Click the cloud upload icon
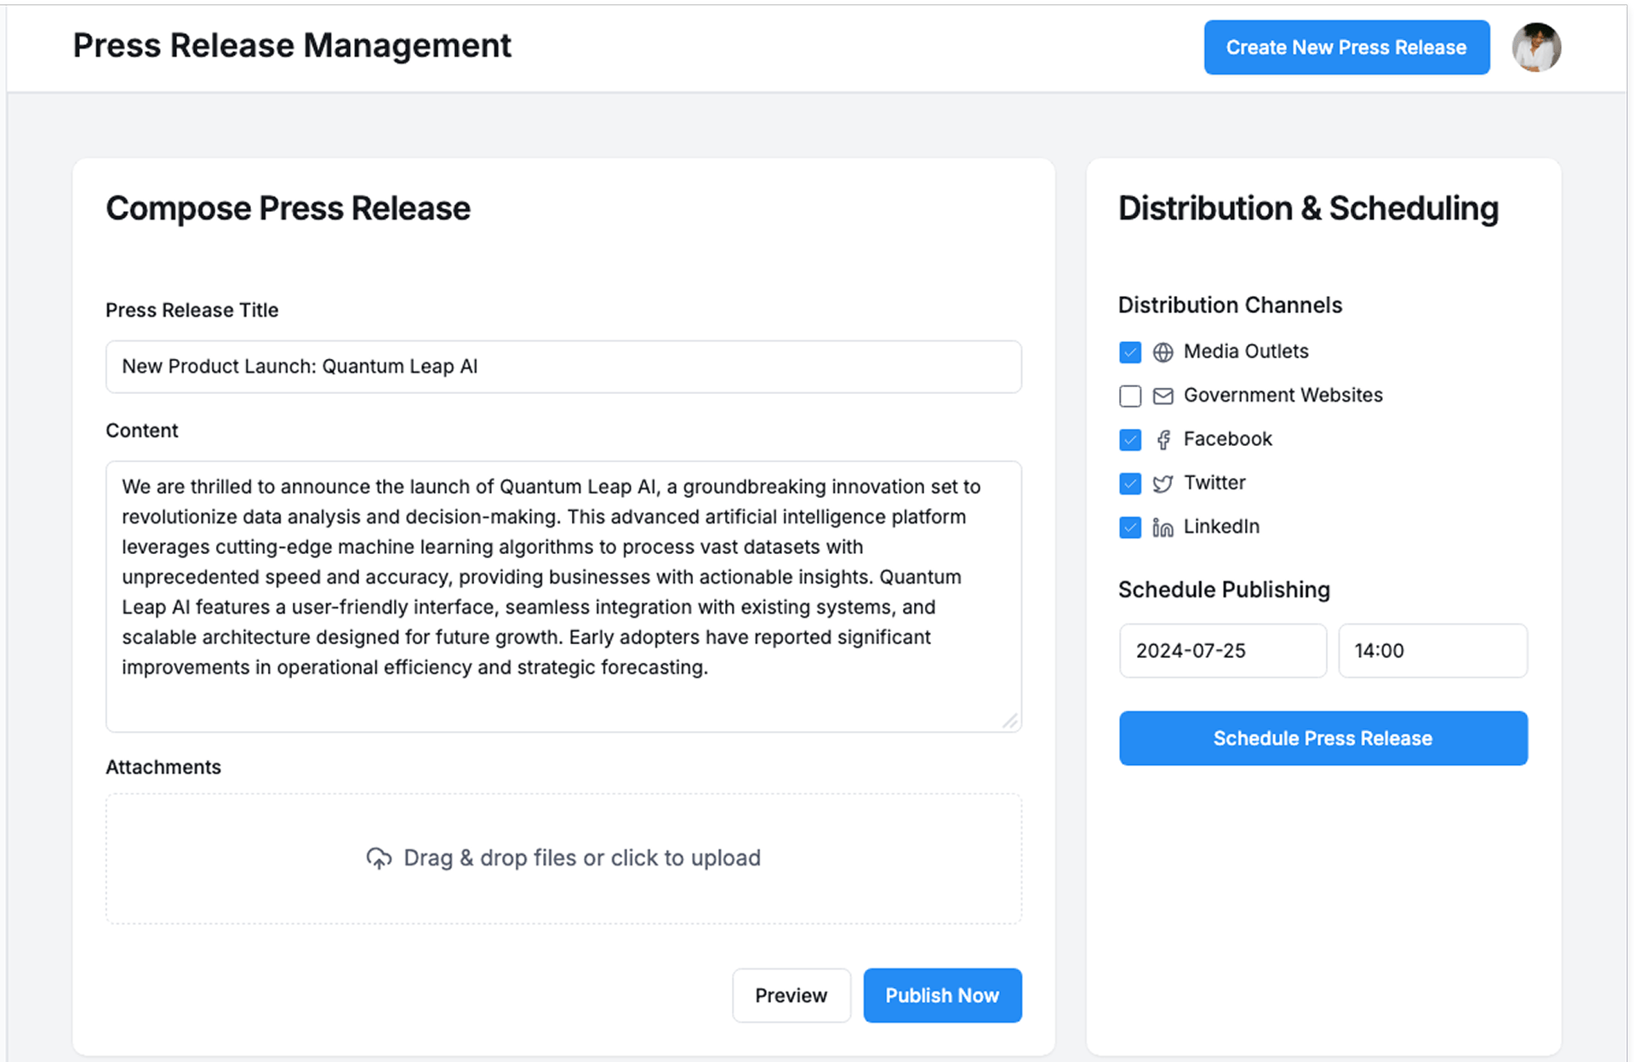 pyautogui.click(x=379, y=858)
